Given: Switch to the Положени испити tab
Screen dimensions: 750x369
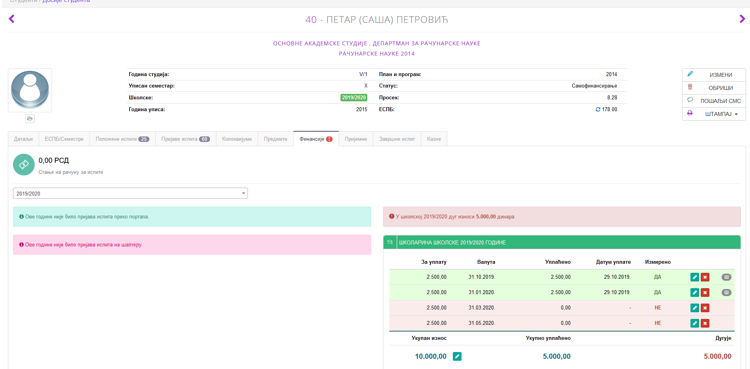Looking at the screenshot, I should click(122, 139).
